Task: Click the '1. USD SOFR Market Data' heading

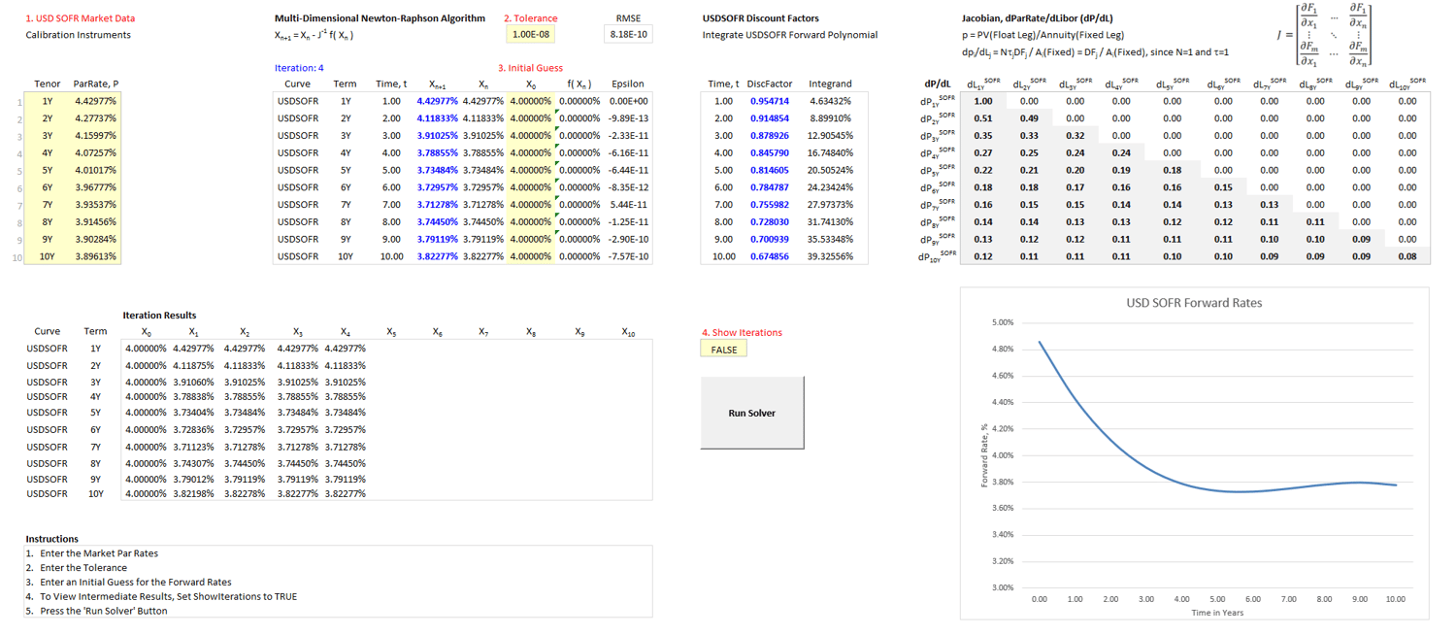Action: click(81, 18)
